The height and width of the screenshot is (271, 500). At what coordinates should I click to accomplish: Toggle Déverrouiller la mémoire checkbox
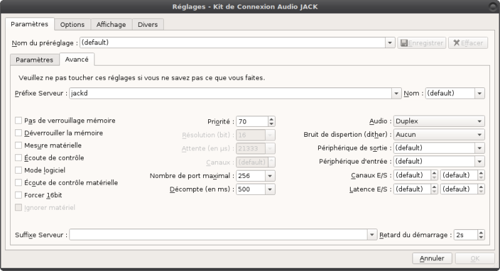pyautogui.click(x=19, y=133)
